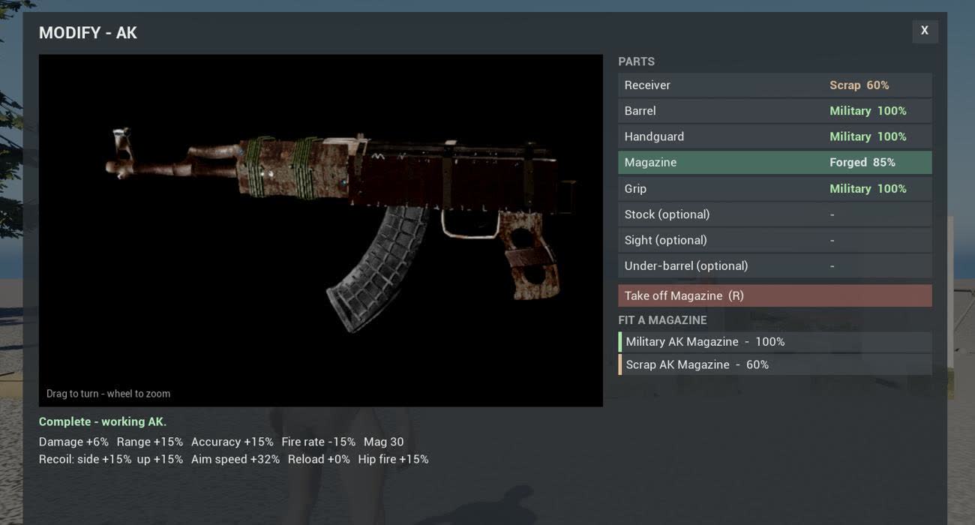Screen dimensions: 975x525
Task: Click the 'Fire rate -15%' stat
Action: click(319, 442)
